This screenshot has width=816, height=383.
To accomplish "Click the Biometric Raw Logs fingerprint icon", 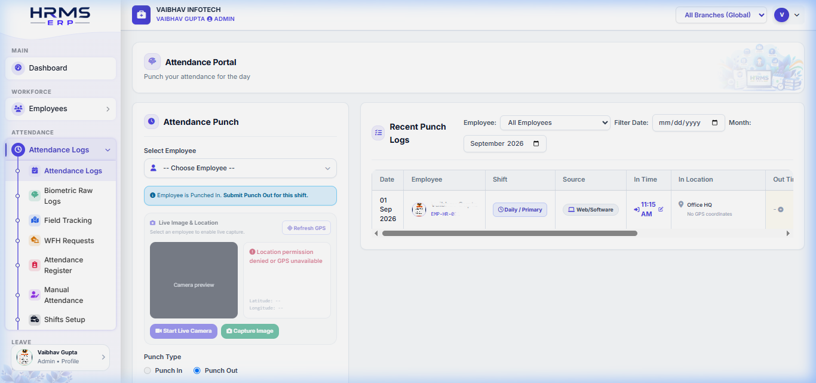I will (x=35, y=195).
